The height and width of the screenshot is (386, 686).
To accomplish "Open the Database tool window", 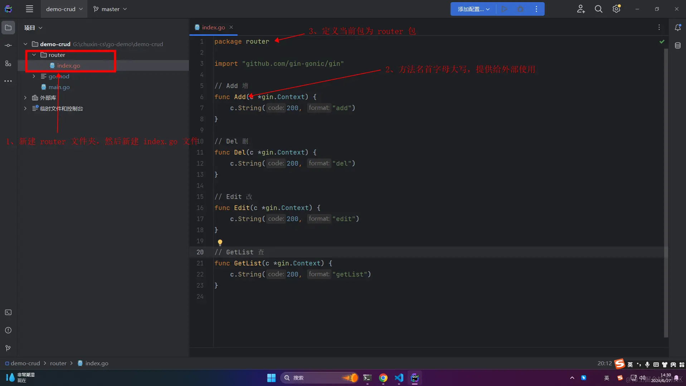I will coord(677,45).
